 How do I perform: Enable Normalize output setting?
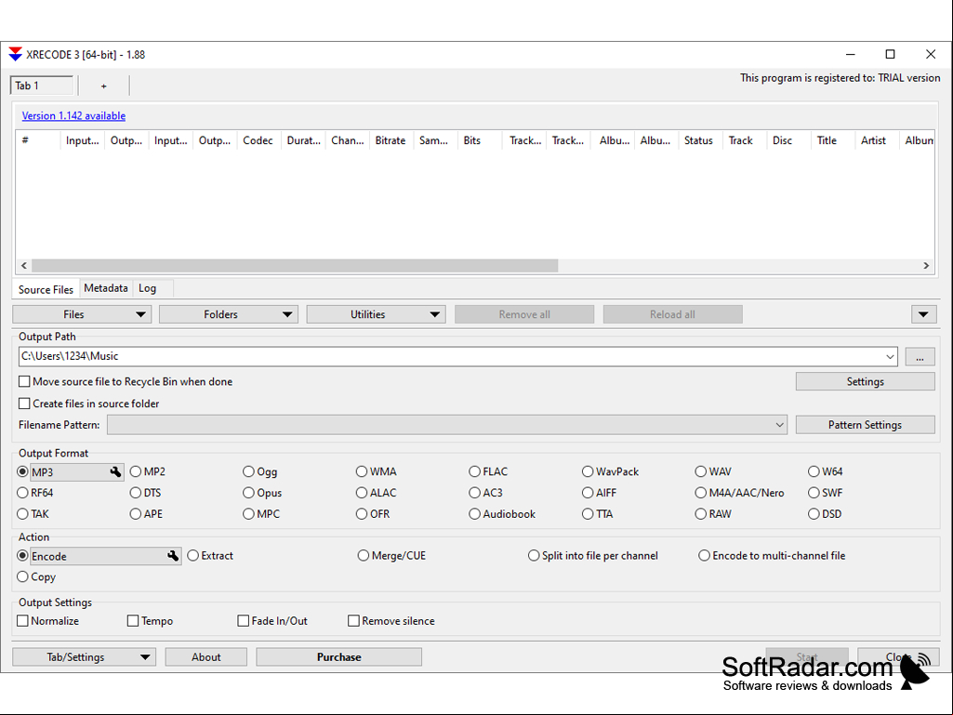(22, 621)
